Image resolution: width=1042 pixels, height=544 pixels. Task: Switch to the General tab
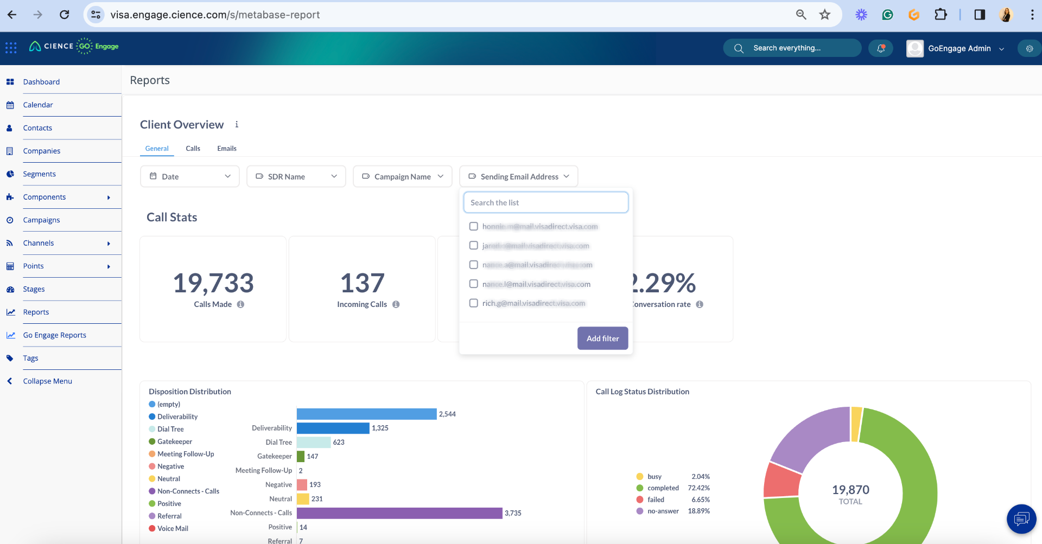tap(157, 149)
